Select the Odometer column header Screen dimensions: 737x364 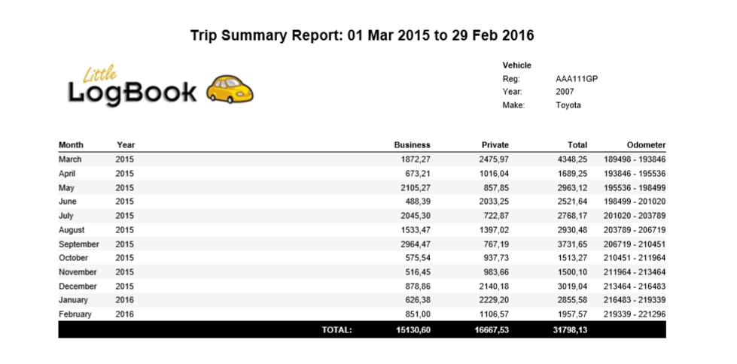coord(646,144)
